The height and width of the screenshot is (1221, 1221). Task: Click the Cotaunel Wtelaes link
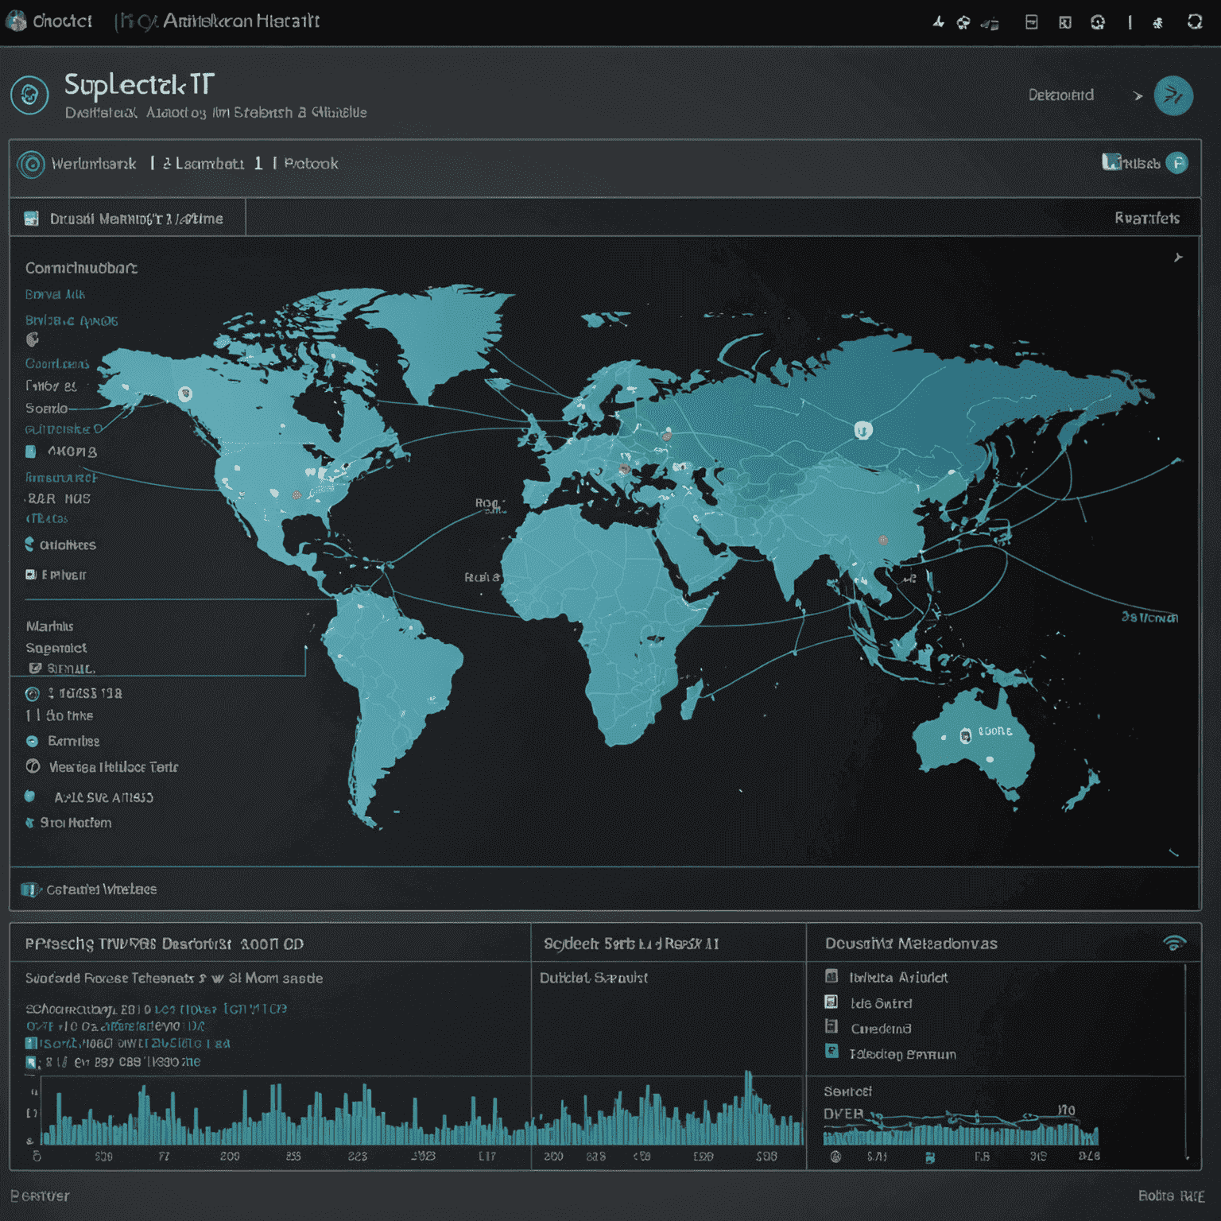tap(101, 890)
